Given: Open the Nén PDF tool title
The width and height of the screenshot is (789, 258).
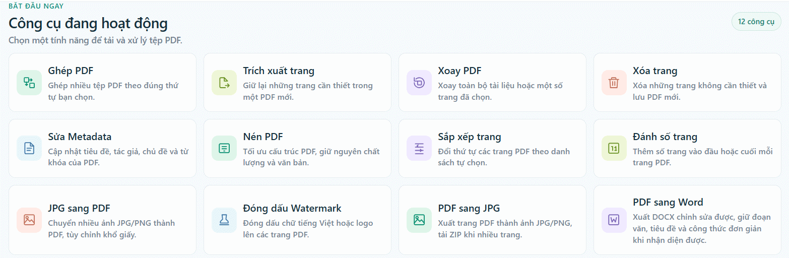Looking at the screenshot, I should click(x=263, y=137).
